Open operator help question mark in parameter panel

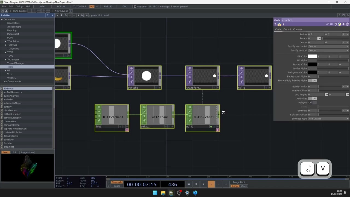(275, 24)
